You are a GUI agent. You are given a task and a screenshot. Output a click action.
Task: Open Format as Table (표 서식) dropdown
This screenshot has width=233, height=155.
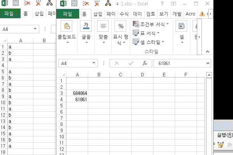point(146,33)
